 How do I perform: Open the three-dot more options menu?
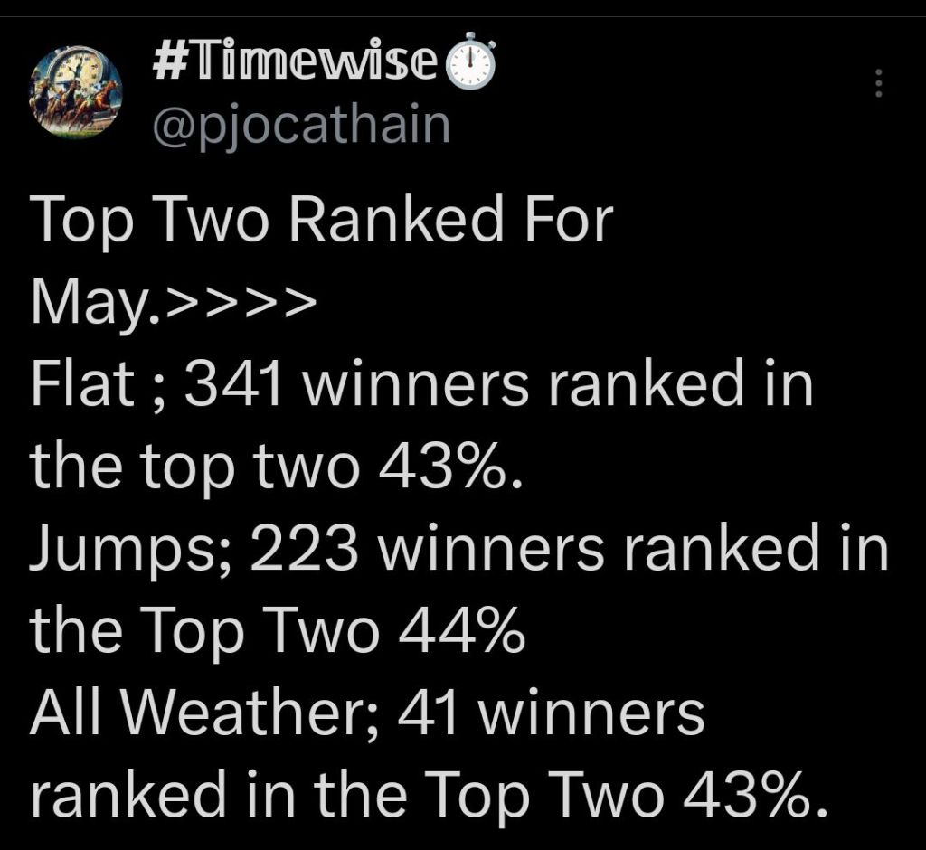[x=877, y=84]
